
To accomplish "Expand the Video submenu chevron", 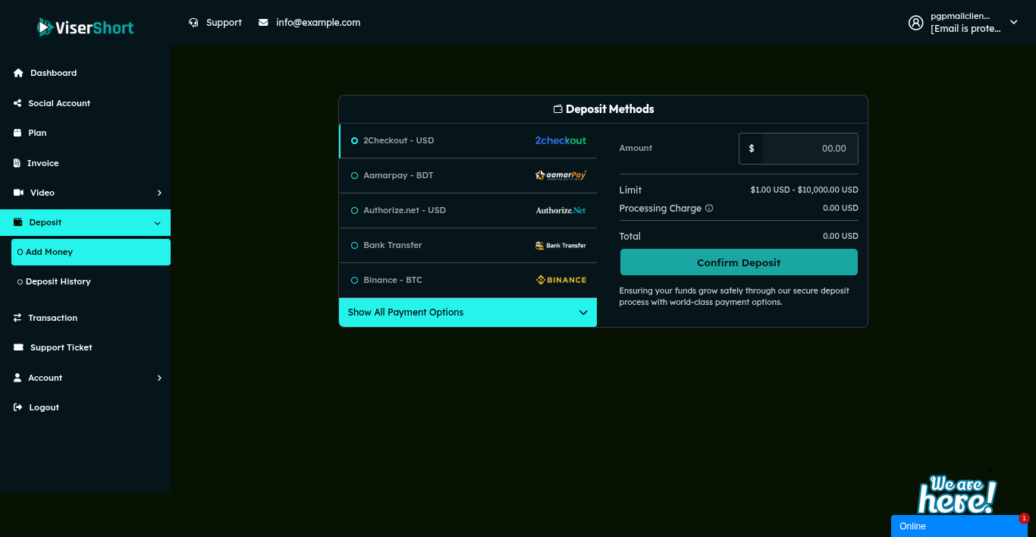I will [x=159, y=193].
